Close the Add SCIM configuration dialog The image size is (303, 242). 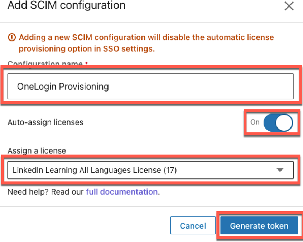289,6
